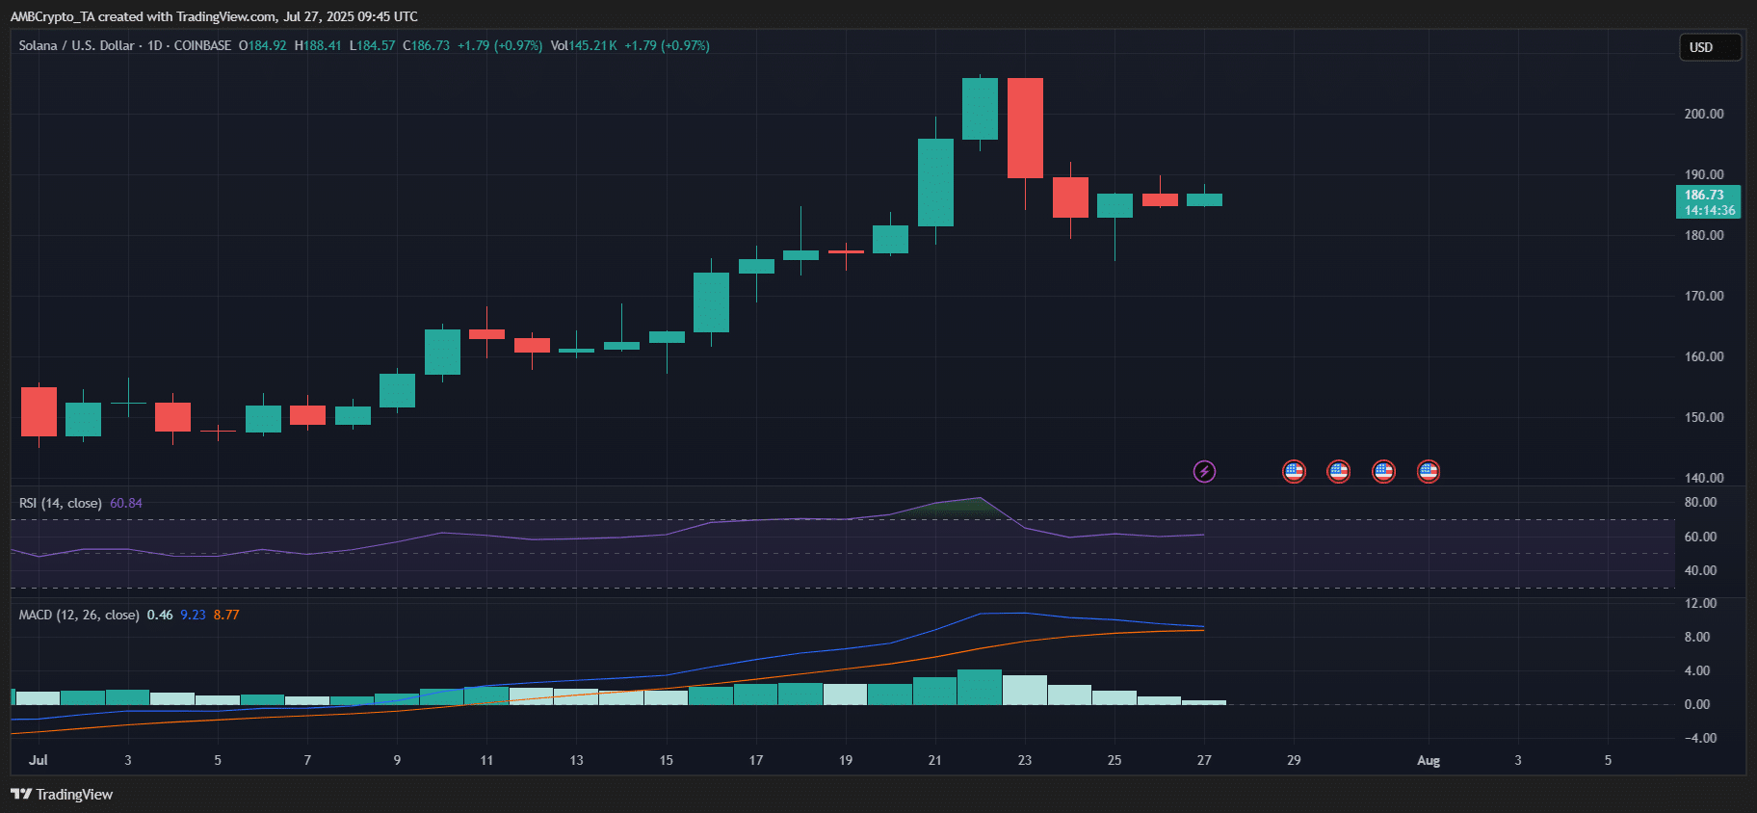Click the second US flag event icon from left
The height and width of the screenshot is (813, 1757).
tap(1338, 471)
